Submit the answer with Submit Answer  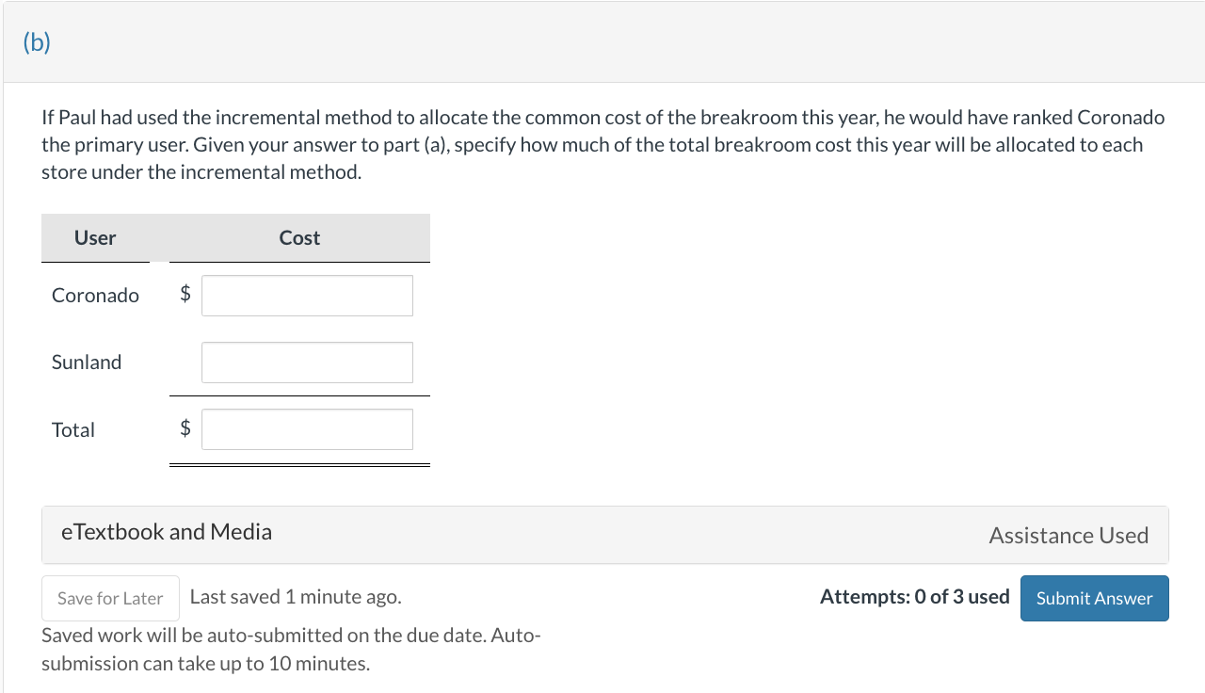pyautogui.click(x=1094, y=598)
